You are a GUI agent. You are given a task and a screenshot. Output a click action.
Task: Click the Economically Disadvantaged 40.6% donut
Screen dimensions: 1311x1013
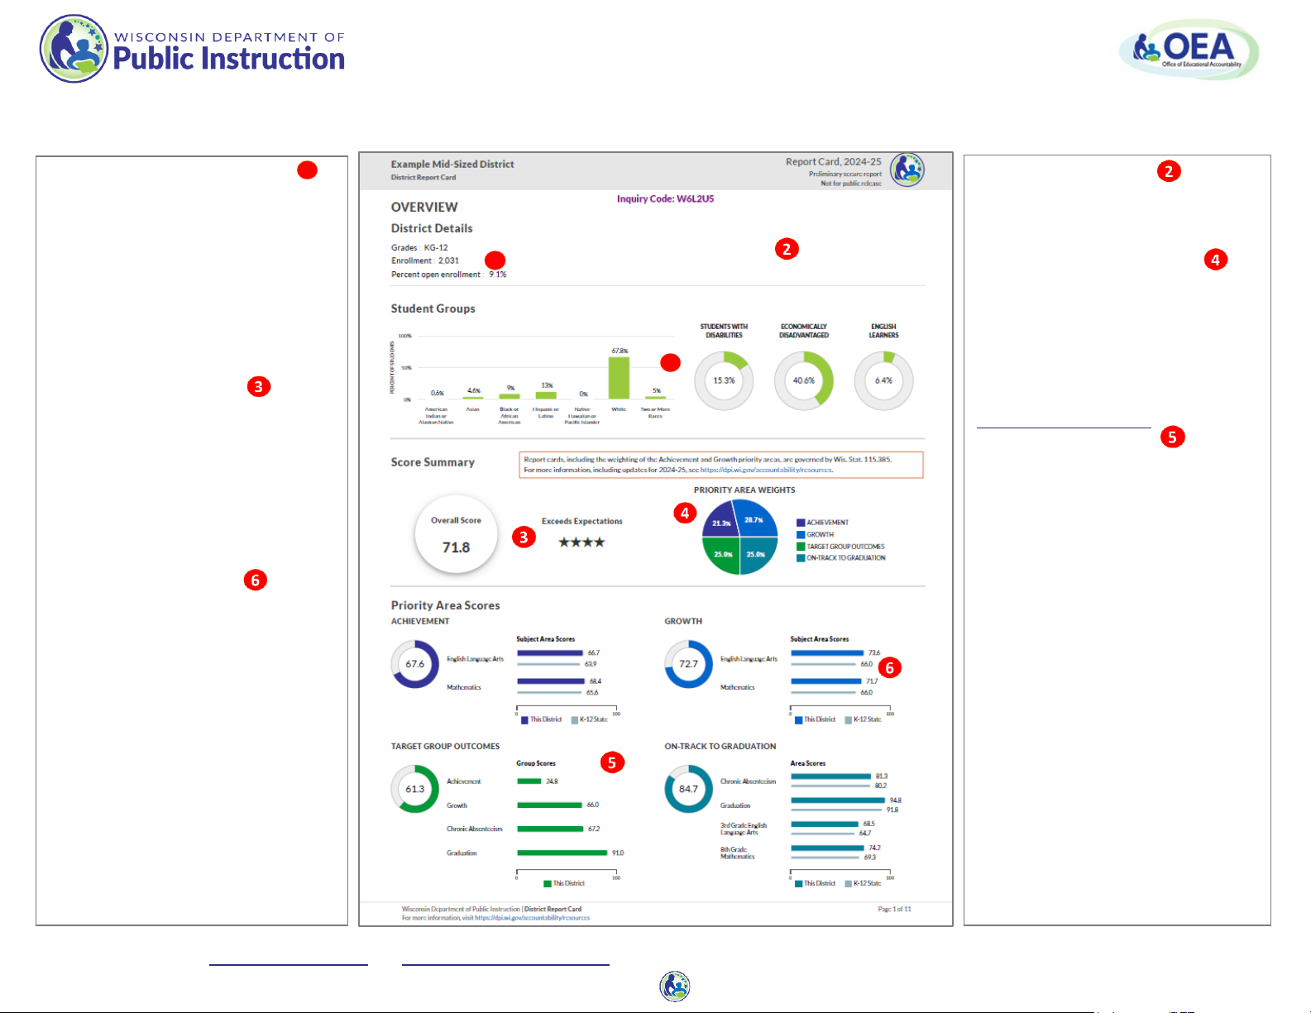coord(804,380)
